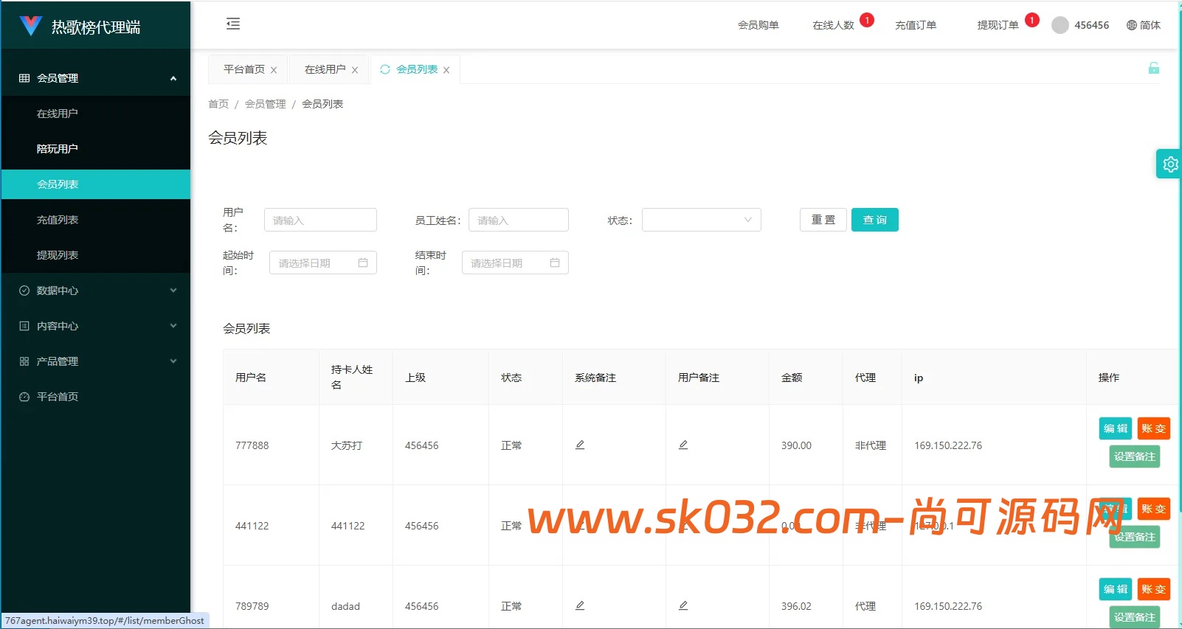Go to 平台首页 in the sidebar

96,397
